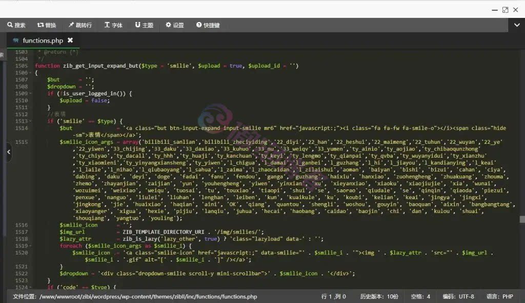Screen dimensions: 525x303
Task: Click the $img_url variable on line 1517
Action: [72, 232]
